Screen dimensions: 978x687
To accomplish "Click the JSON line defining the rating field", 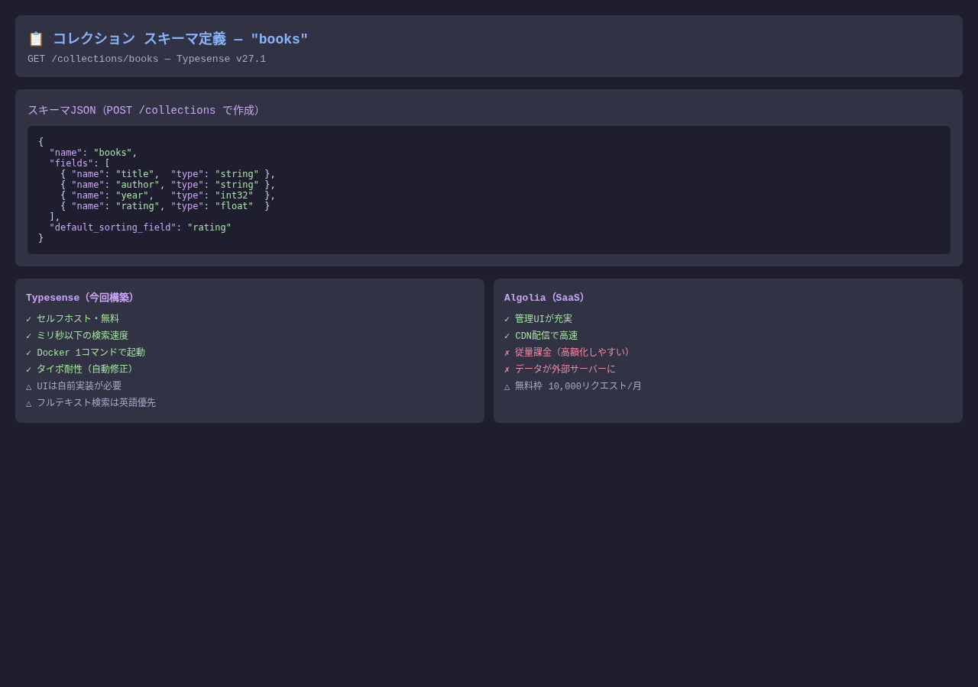I will tap(165, 206).
